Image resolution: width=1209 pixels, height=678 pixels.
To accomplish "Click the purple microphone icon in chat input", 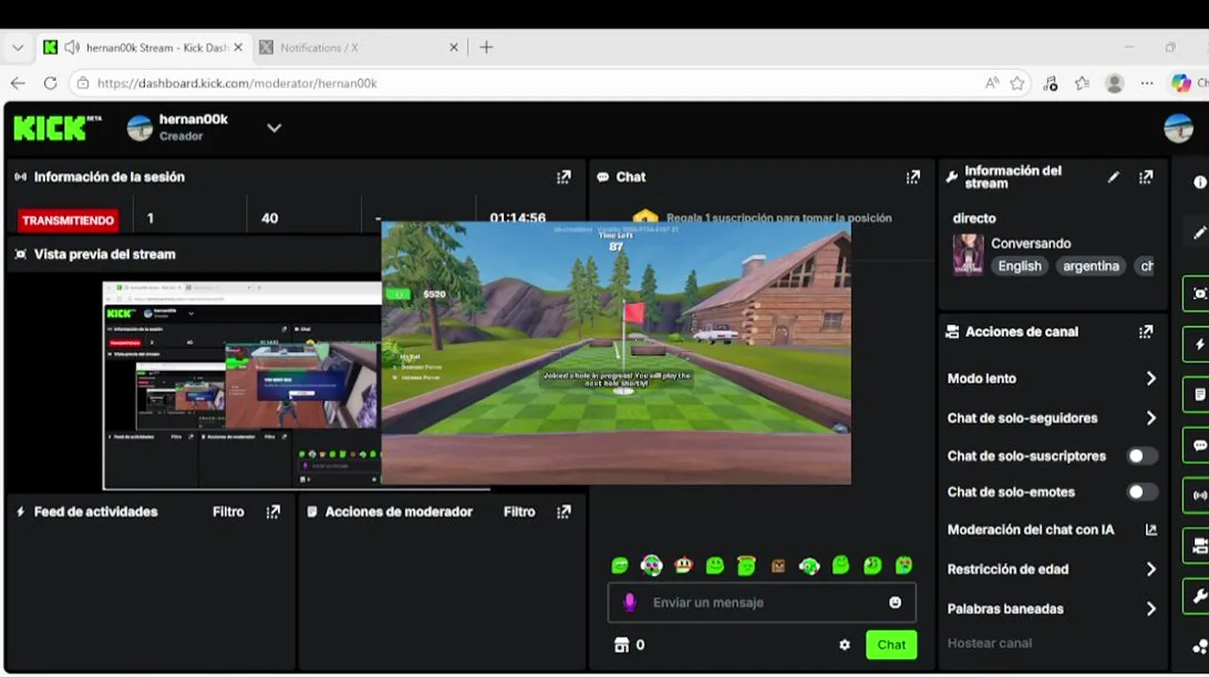I will 630,603.
